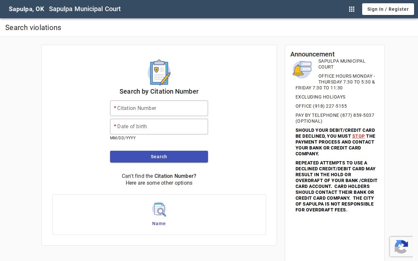Click the Name link label
Image resolution: width=418 pixels, height=261 pixels.
[x=159, y=223]
